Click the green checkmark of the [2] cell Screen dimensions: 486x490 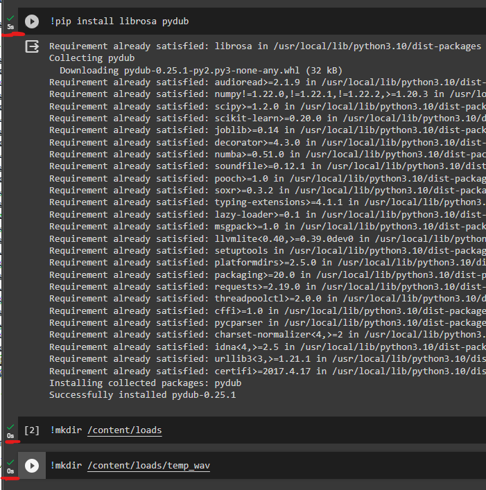(10, 427)
